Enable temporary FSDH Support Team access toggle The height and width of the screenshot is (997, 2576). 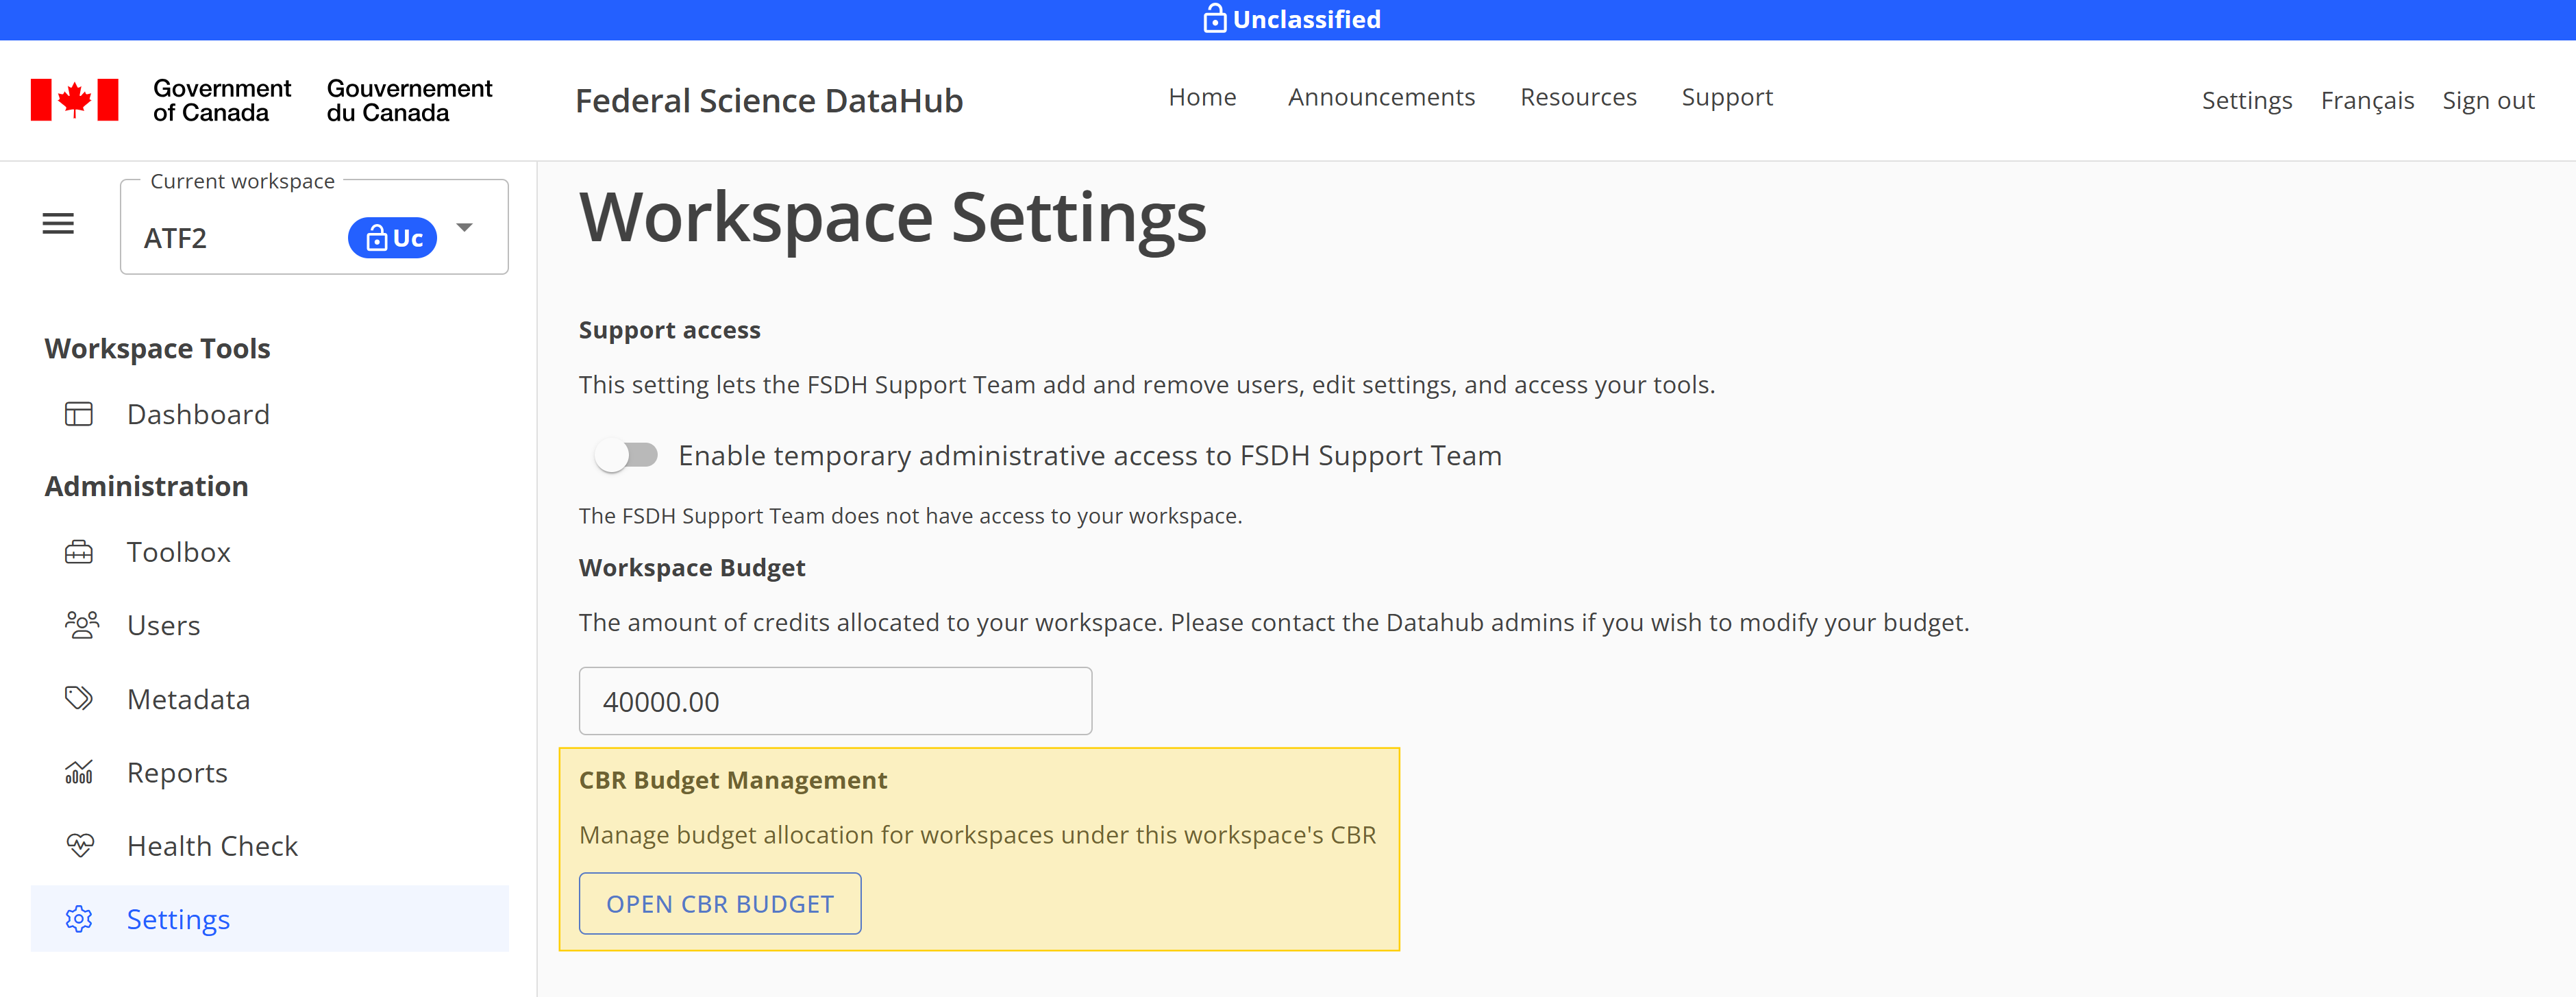[626, 456]
